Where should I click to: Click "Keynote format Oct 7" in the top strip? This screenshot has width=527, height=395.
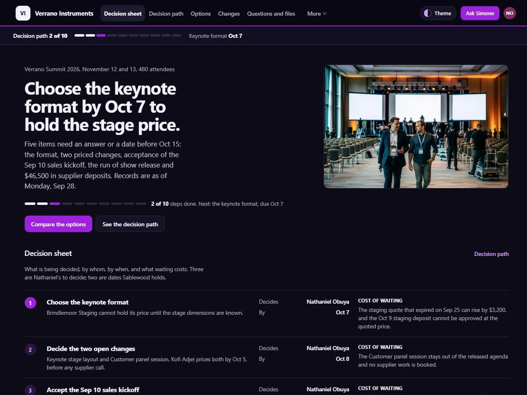216,36
